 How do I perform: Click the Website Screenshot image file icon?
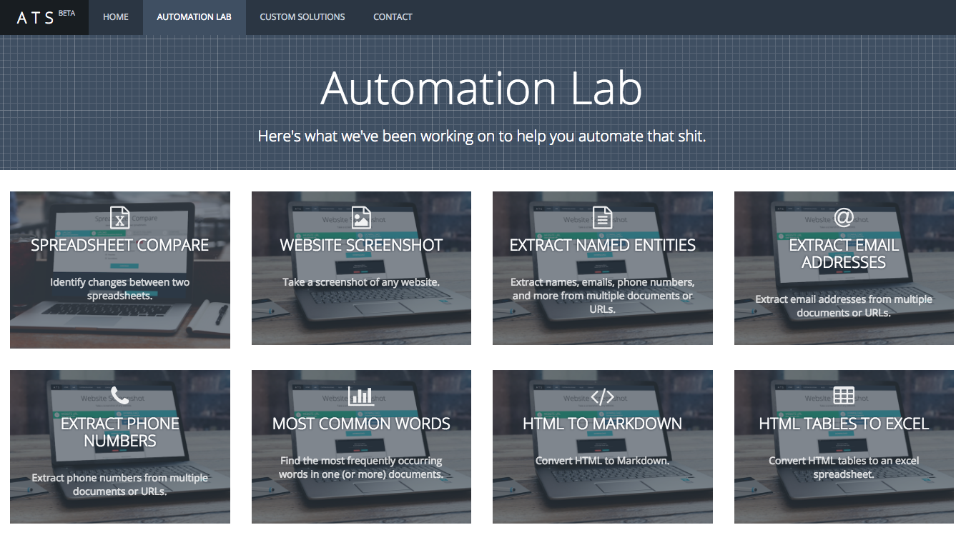(361, 217)
